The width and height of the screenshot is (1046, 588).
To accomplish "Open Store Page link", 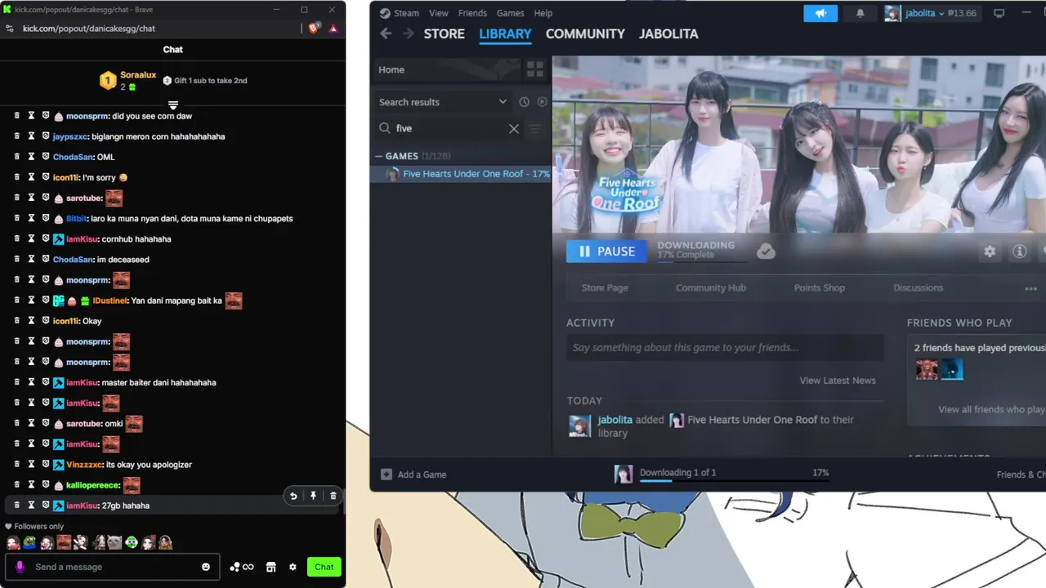I will (605, 287).
